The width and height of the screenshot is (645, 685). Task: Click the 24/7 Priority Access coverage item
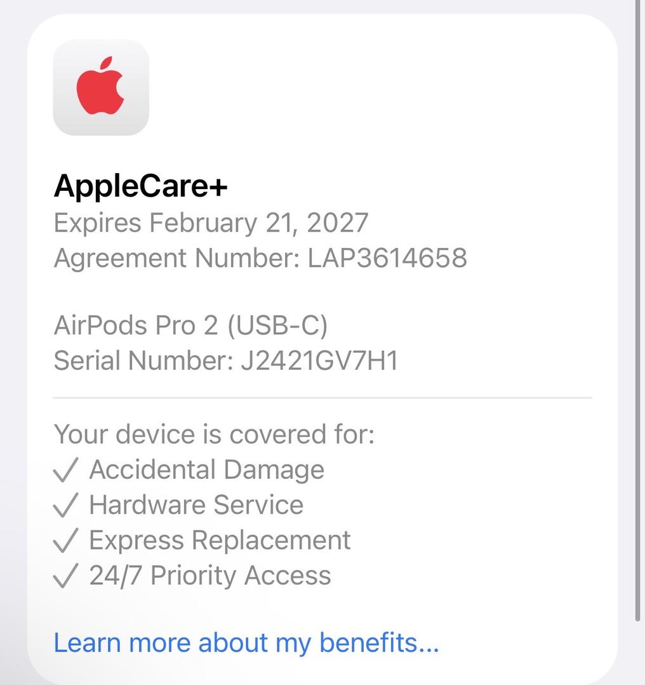(210, 576)
